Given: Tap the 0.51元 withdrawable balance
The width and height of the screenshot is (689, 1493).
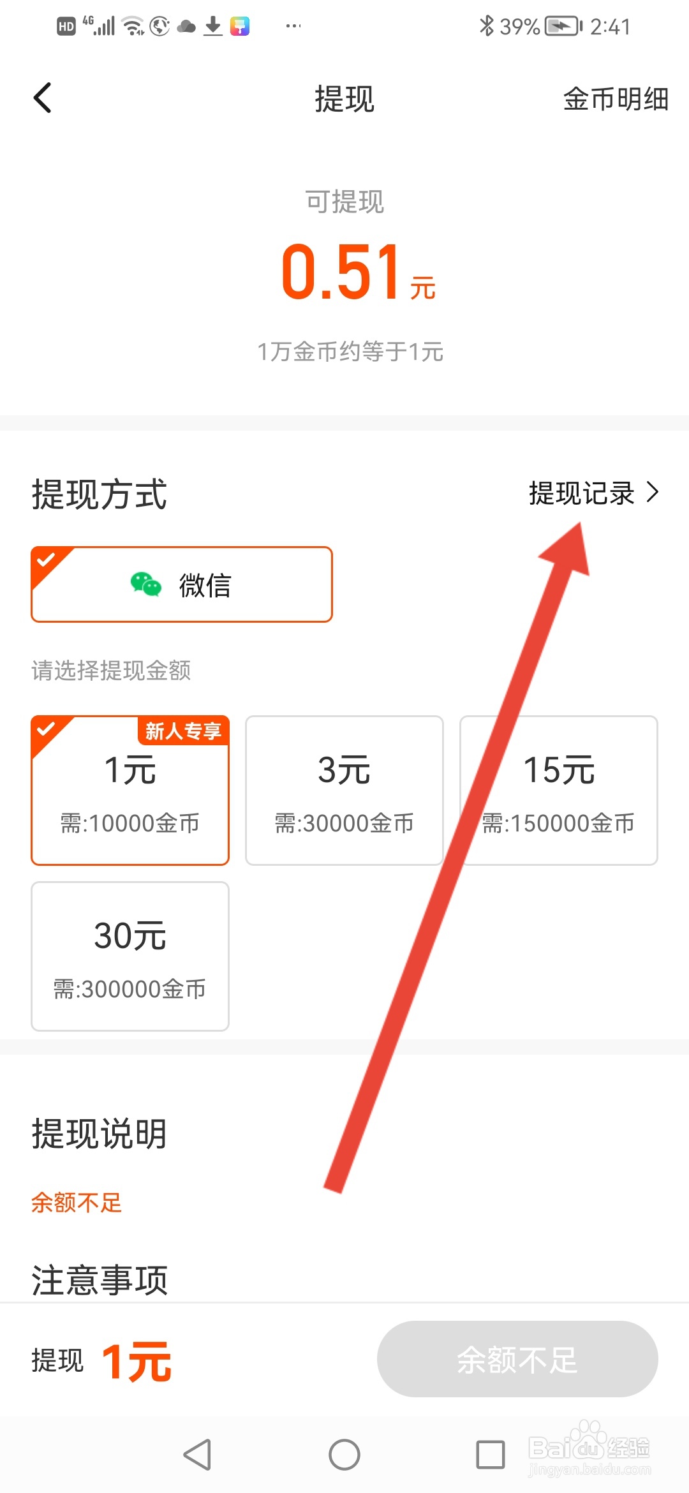Looking at the screenshot, I should point(358,272).
